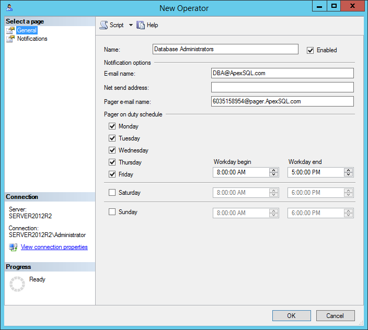The width and height of the screenshot is (368, 330).
Task: Open the General page icon
Action: 10,30
